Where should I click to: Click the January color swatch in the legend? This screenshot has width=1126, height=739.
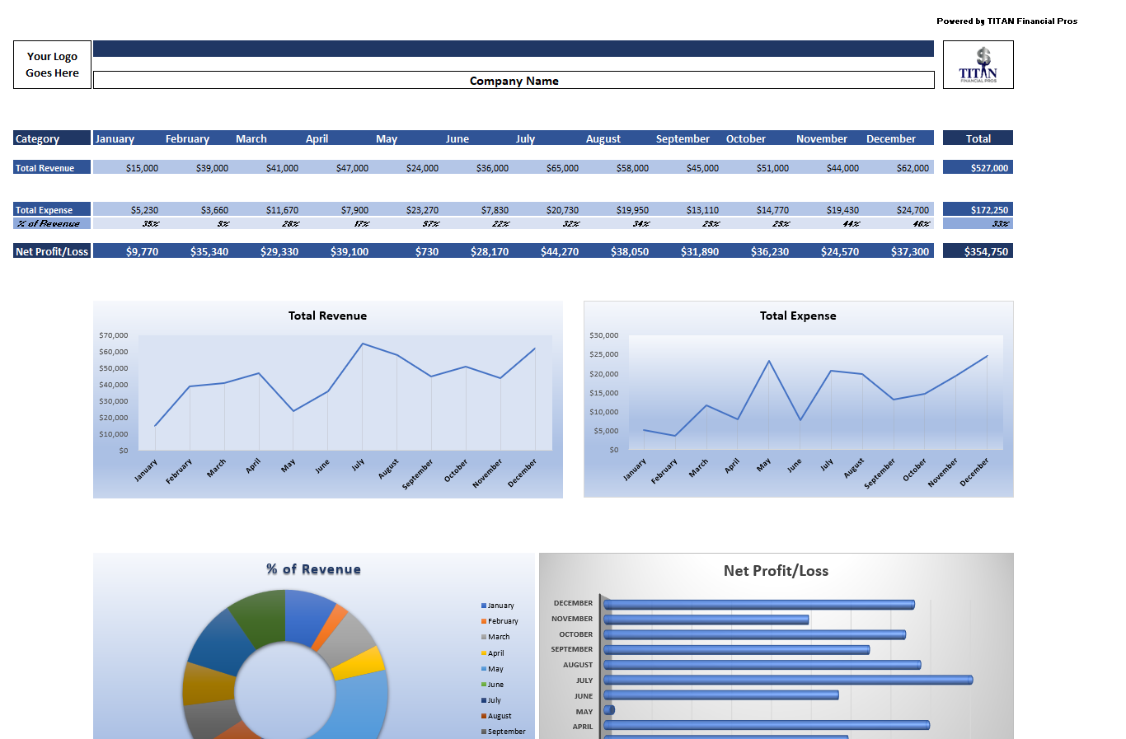484,606
